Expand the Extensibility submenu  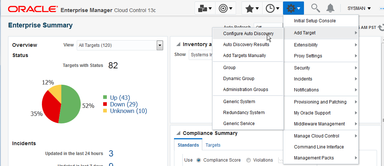point(321,45)
